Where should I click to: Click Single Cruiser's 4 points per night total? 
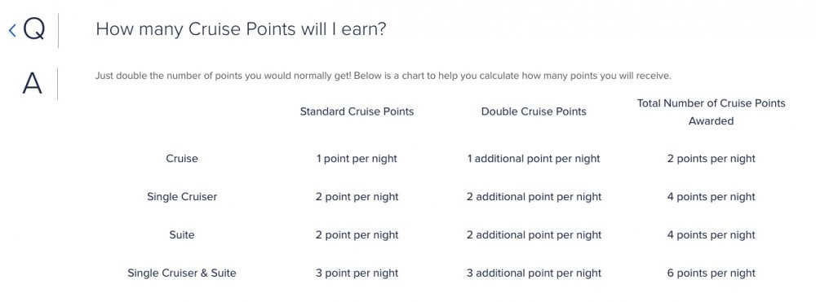tap(711, 197)
